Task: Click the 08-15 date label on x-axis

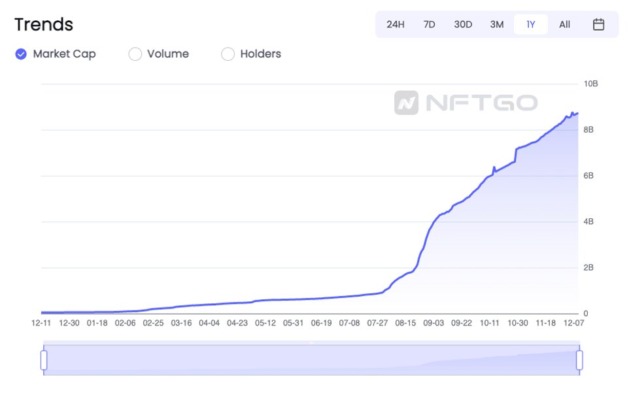Action: pyautogui.click(x=405, y=323)
